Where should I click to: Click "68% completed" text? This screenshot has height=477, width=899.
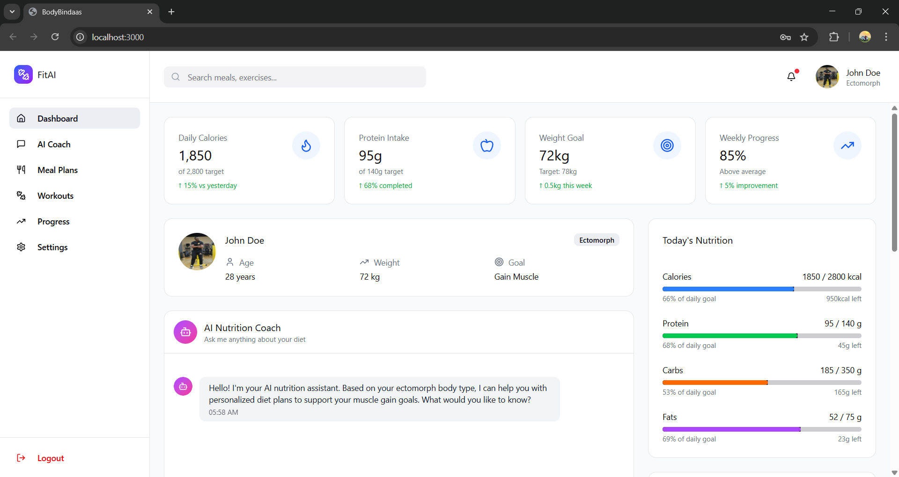pyautogui.click(x=388, y=186)
